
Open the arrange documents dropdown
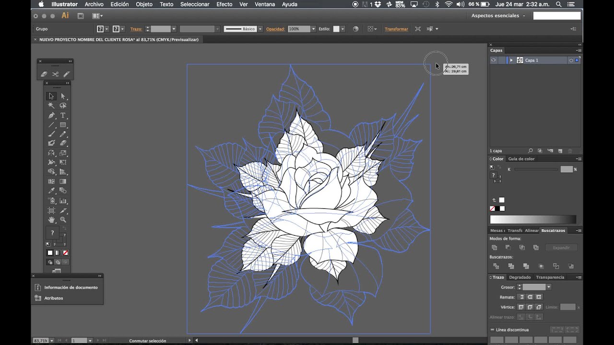click(97, 15)
